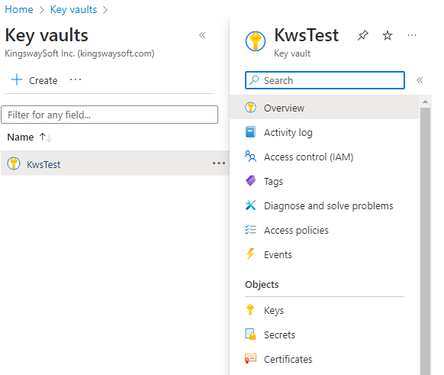Screen dimensions: 444x375
Task: Mark KwsTest as favorite with star
Action: 388,35
